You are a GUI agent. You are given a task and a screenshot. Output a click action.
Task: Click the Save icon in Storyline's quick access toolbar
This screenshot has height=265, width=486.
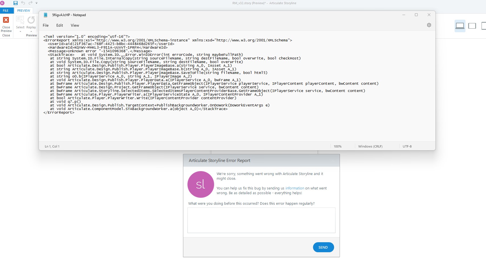(16, 3)
